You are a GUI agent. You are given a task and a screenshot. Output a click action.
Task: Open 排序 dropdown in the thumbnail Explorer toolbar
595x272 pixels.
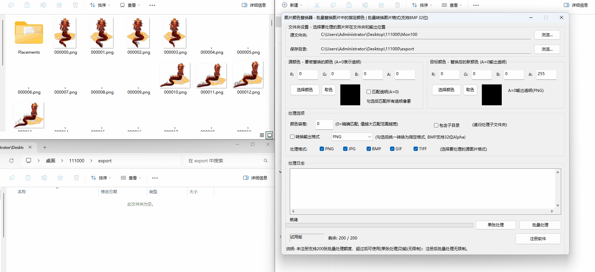pyautogui.click(x=100, y=5)
